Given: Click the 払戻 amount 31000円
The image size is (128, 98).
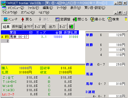Looking at the screenshot, I should pos(25,72).
